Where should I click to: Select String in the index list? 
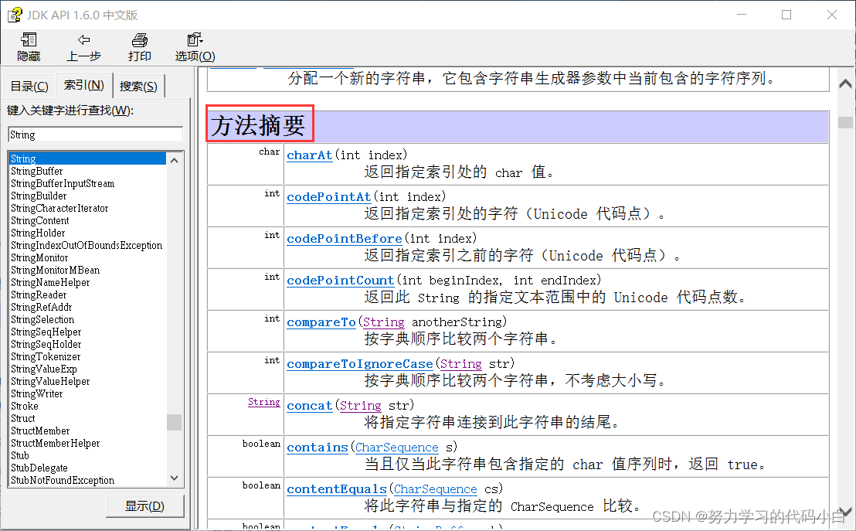[x=87, y=158]
